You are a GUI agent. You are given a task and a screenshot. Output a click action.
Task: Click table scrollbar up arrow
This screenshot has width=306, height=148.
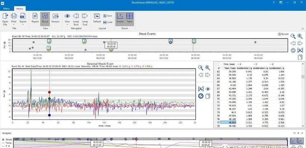303,64
